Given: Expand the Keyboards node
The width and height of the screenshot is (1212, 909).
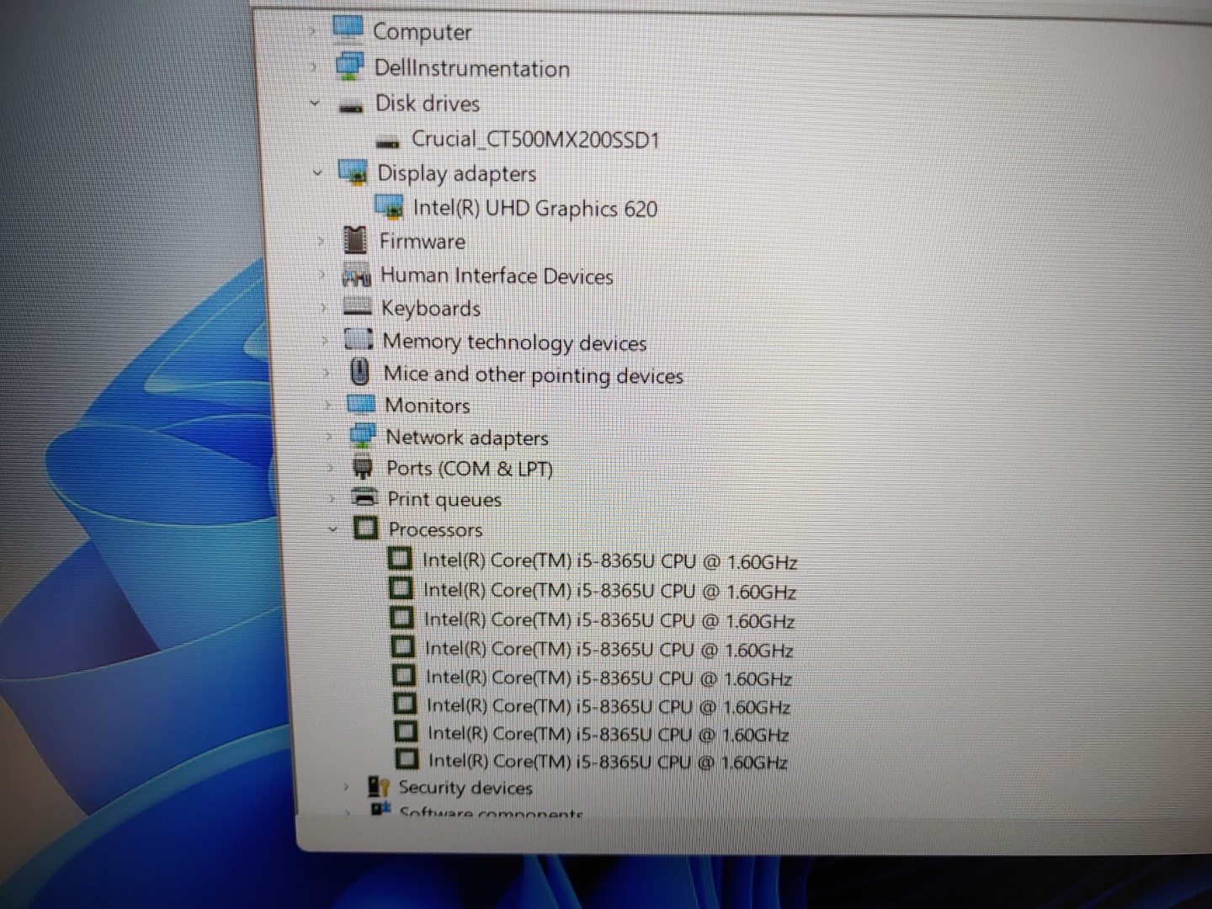Looking at the screenshot, I should click(323, 308).
